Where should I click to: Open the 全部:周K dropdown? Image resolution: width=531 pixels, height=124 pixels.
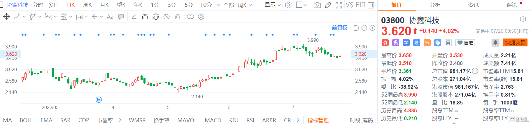click(x=238, y=5)
